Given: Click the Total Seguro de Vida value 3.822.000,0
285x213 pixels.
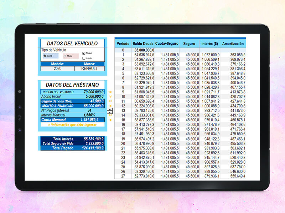Looking at the screenshot, I should 94,144.
